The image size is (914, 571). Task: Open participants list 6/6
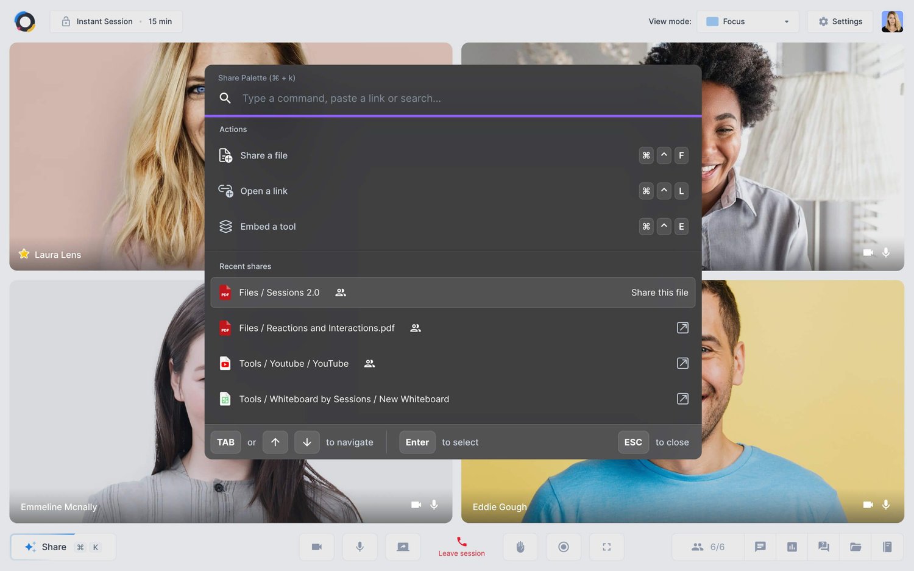[708, 547]
